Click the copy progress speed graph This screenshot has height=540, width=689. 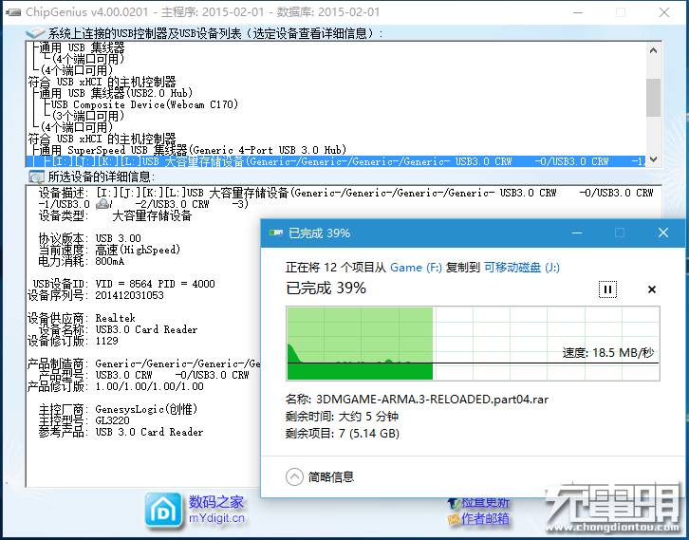click(473, 344)
